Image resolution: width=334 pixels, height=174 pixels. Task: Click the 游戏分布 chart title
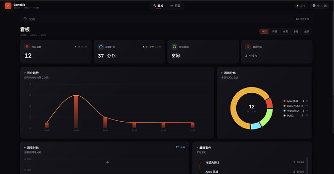pyautogui.click(x=230, y=73)
